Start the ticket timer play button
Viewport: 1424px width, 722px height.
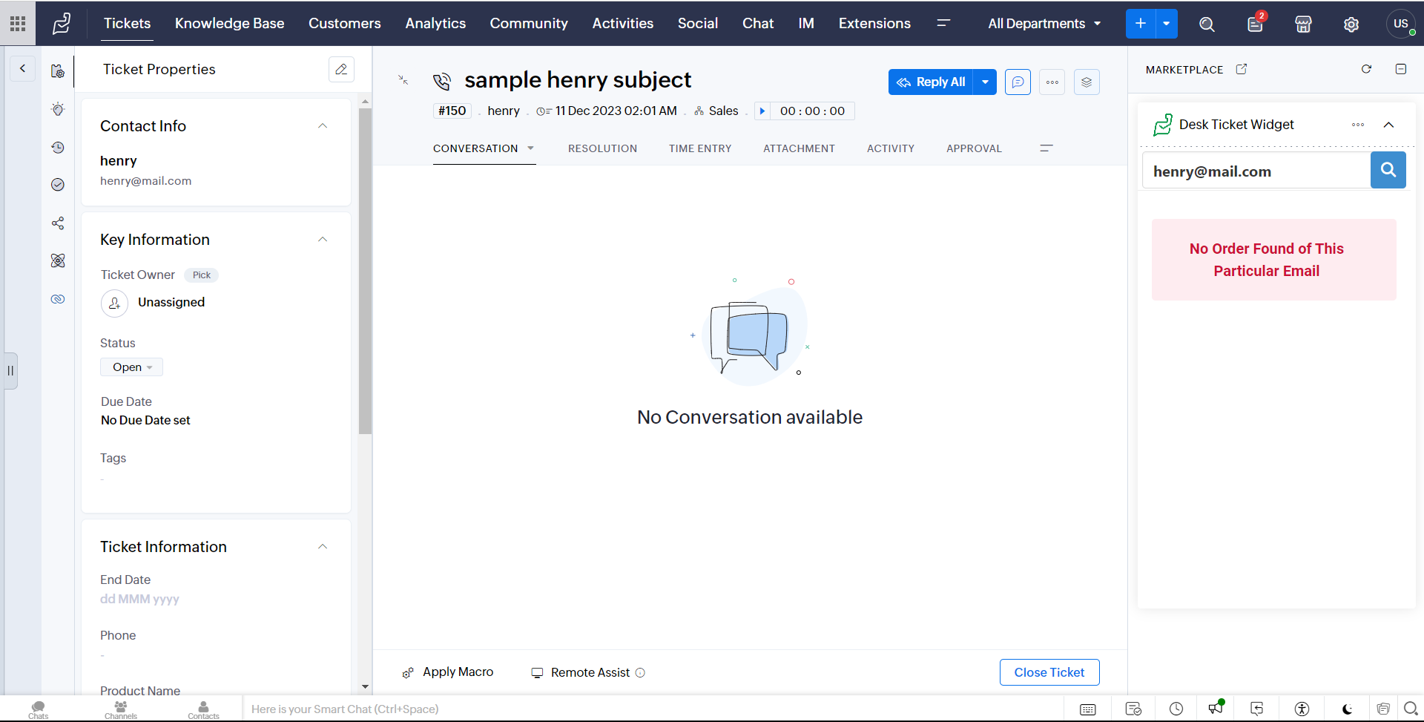click(762, 111)
